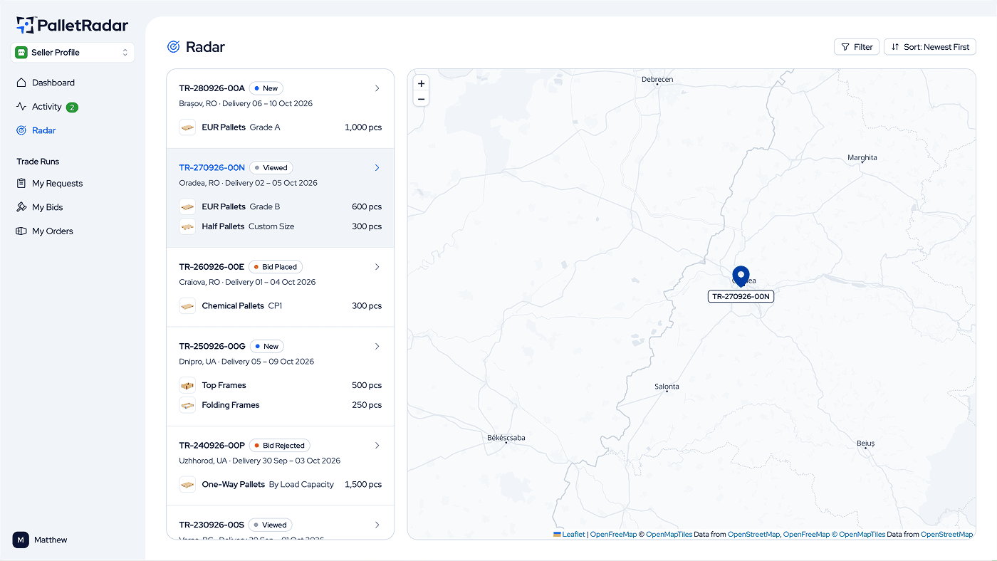Click "Dnipro, UA · Delivery 05 – 09 Oct 2026"
This screenshot has height=561, width=997.
[246, 362]
